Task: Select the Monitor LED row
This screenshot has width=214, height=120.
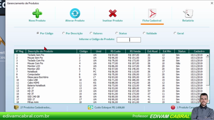Action: (110, 69)
